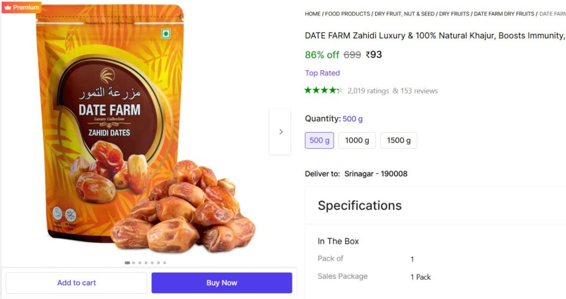
Task: Open DRY FRUIT, NUT & SEED breadcrumb
Action: click(x=404, y=14)
